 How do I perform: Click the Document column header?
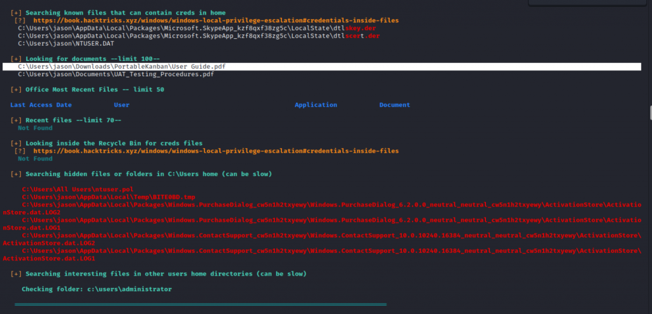[x=395, y=105]
